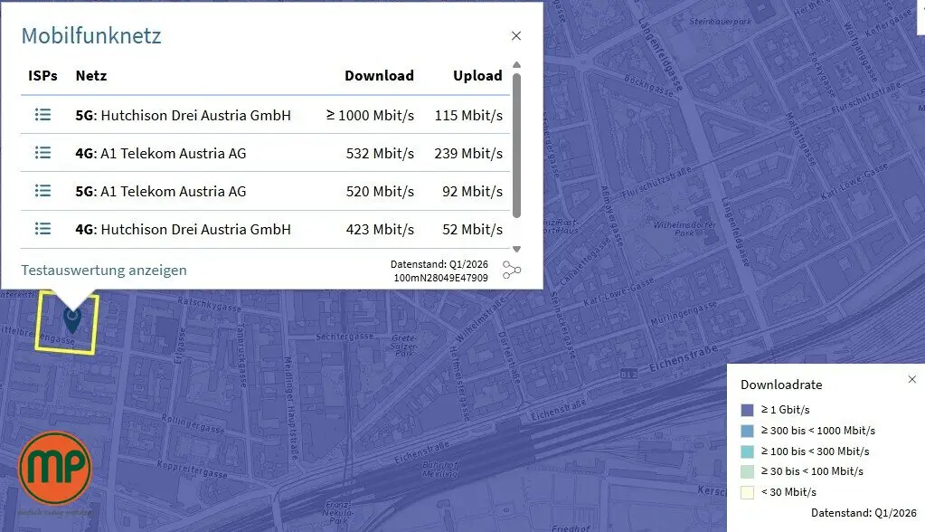925x532 pixels.
Task: Open details list icon for 5G Hutchison Drei
Action: (x=42, y=115)
